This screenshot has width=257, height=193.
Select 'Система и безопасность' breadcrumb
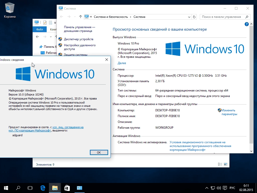pos(111,17)
